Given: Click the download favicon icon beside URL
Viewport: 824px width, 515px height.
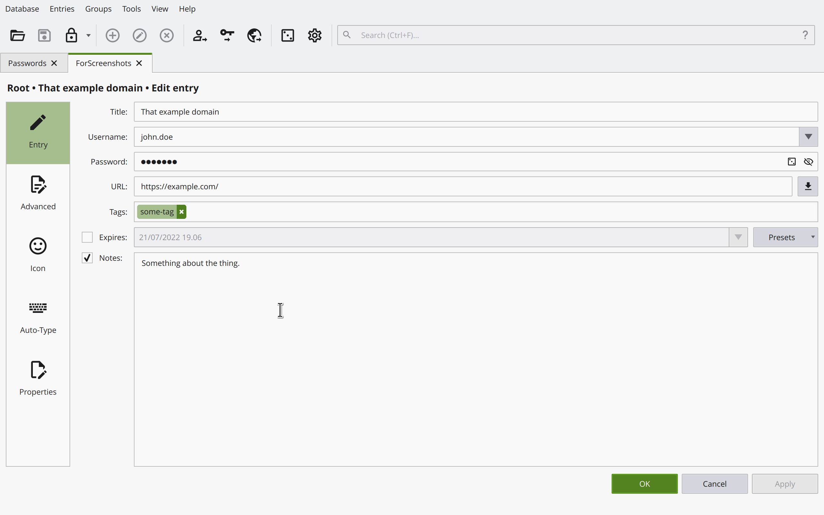Looking at the screenshot, I should click(808, 186).
